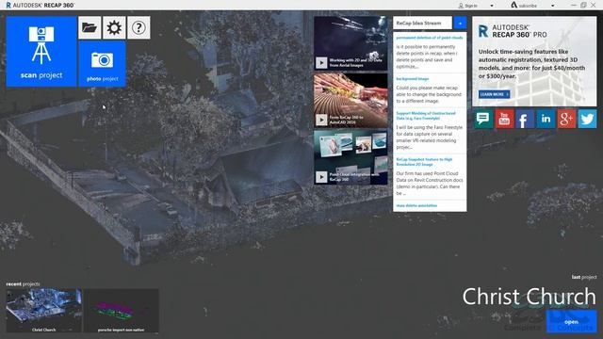This screenshot has height=339, width=603.
Task: Open the Facebook page icon
Action: pyautogui.click(x=525, y=119)
